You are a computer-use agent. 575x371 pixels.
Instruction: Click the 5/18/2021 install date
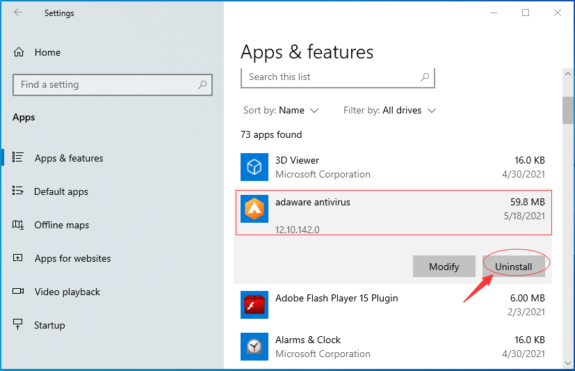click(524, 216)
